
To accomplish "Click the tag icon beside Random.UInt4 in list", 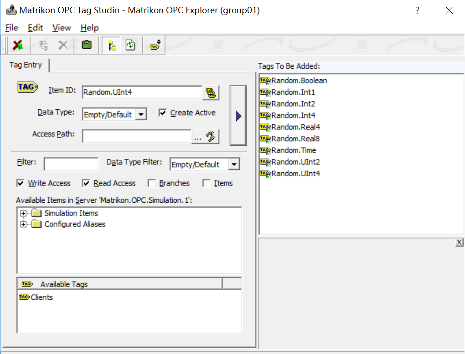I will tap(265, 174).
